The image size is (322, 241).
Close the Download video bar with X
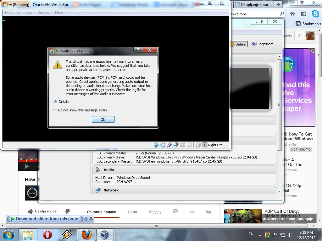[91, 218]
